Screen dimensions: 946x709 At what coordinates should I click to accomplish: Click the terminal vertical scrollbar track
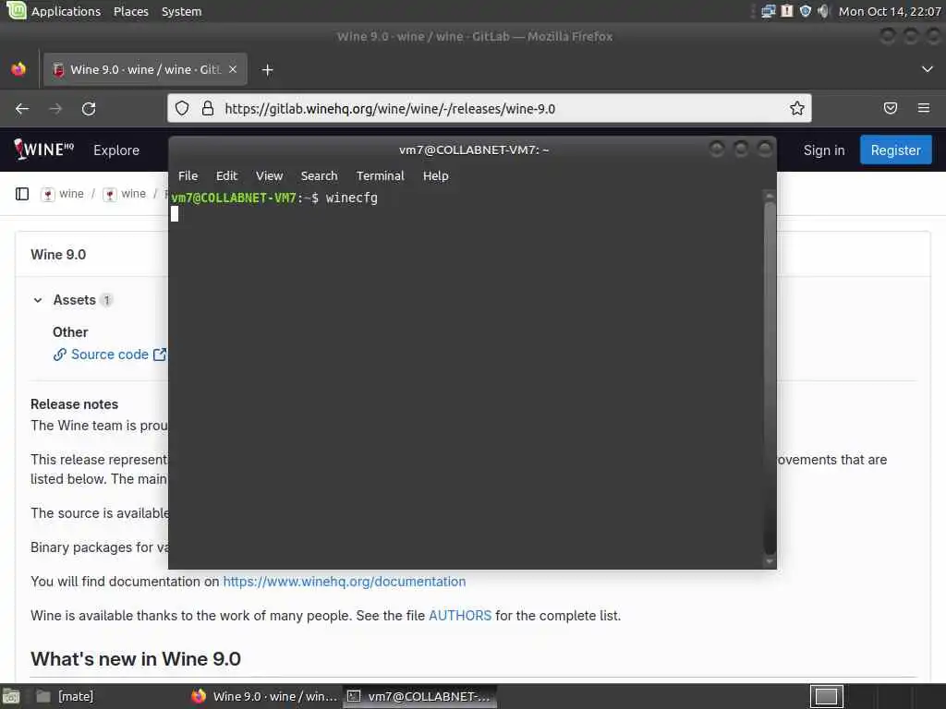coord(770,379)
